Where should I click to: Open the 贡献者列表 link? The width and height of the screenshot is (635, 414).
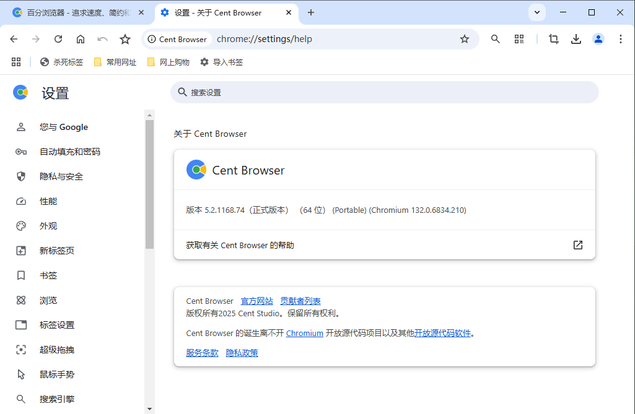pyautogui.click(x=300, y=301)
